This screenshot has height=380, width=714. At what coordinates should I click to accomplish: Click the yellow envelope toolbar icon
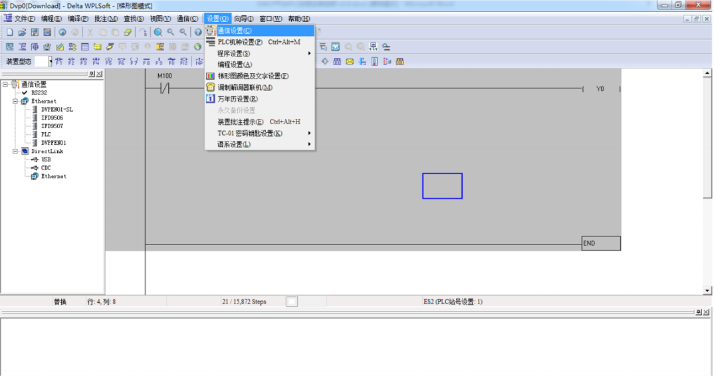click(350, 61)
